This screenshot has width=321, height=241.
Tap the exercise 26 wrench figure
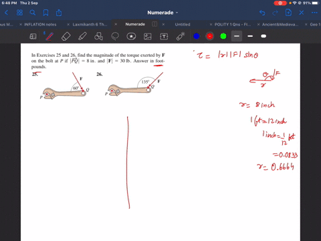pos(134,84)
